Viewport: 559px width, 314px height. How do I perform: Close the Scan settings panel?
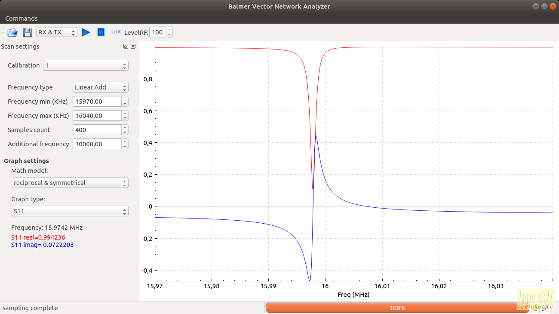(133, 46)
